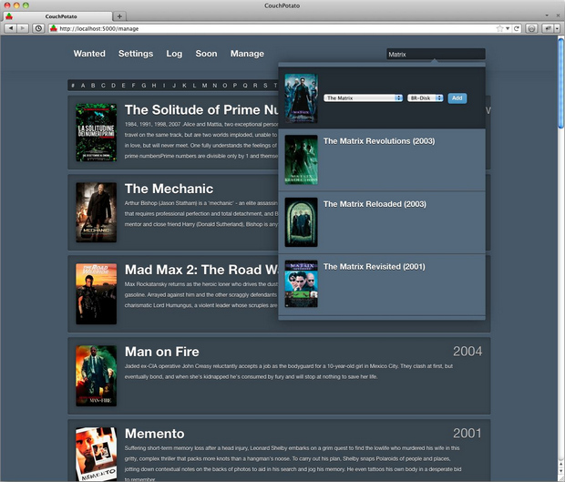Click the browser back arrow button
This screenshot has height=482, width=565.
[11, 28]
